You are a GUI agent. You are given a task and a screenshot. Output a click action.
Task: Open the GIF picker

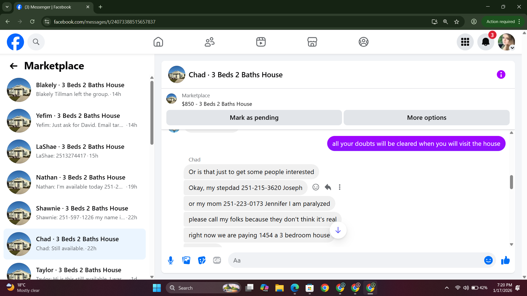(217, 260)
